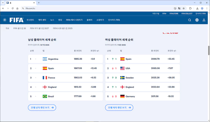This screenshot has width=210, height=122.
Task: Click the 2066.79 points value
Action: 155,59
